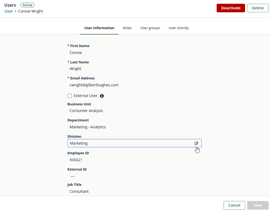Viewport: 270px width, 212px height.
Task: Open the External User info icon
Action: coord(102,96)
